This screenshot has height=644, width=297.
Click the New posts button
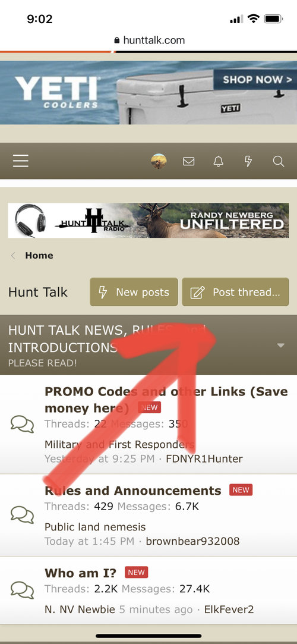(x=134, y=292)
